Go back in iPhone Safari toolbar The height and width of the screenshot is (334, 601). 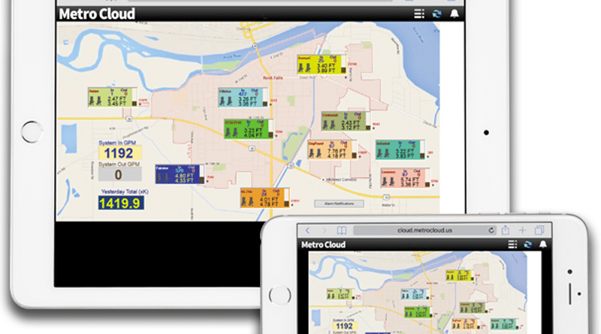tap(307, 230)
